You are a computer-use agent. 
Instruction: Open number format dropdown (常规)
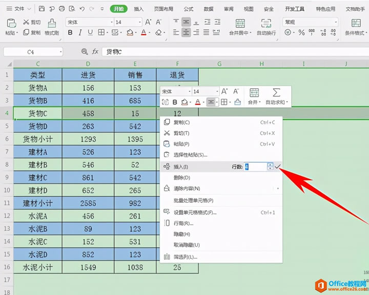coord(336,22)
